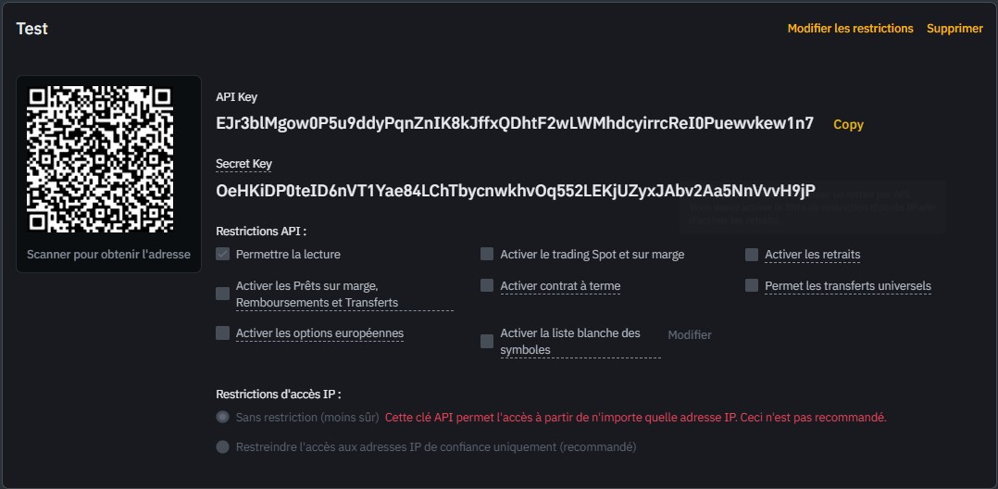Image resolution: width=998 pixels, height=489 pixels.
Task: Click the Secret Key value text
Action: 515,191
